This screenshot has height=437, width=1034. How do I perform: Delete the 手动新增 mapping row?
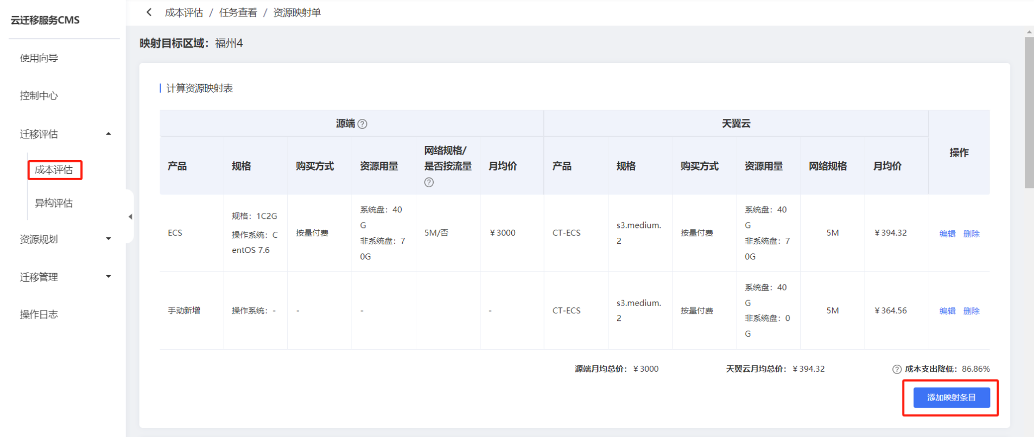click(971, 311)
